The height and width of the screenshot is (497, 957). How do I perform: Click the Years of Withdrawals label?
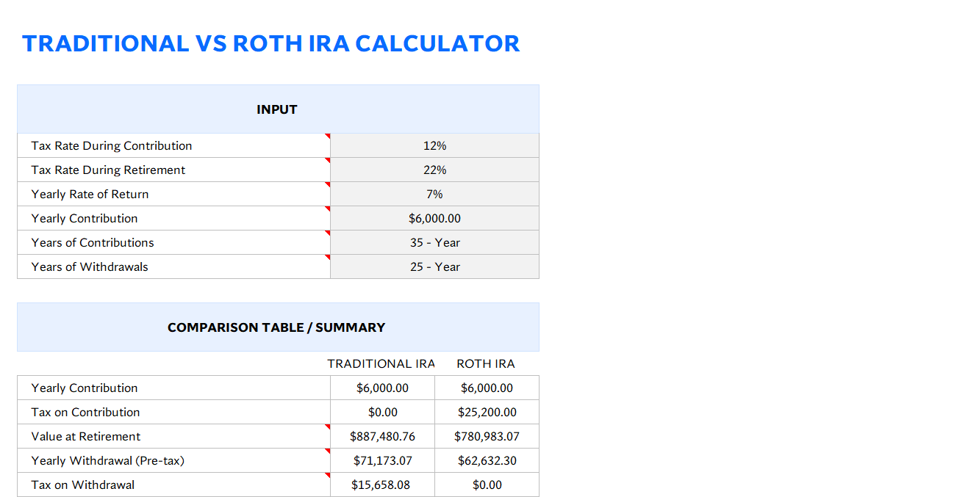point(90,266)
